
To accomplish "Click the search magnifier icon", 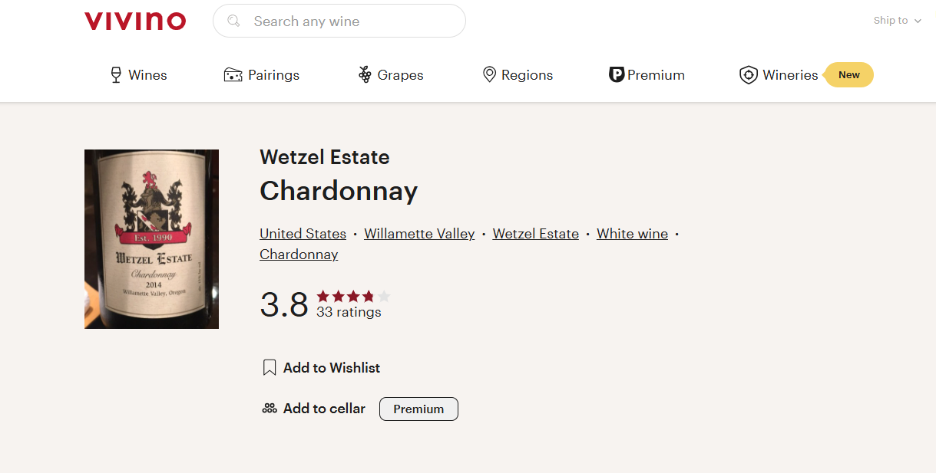I will tap(234, 21).
